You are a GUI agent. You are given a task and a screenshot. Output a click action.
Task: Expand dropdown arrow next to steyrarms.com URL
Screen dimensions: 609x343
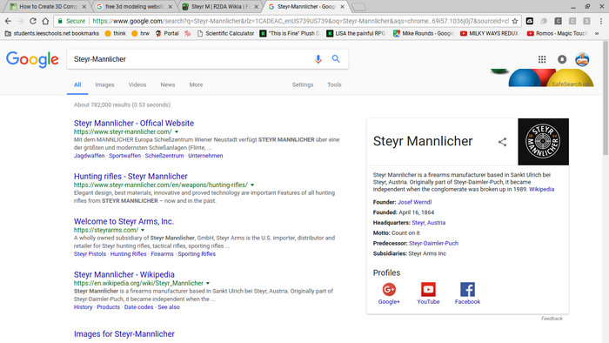pos(143,231)
